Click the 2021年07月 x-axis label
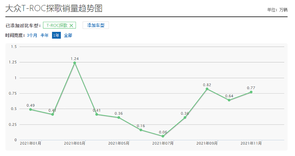Viewport: 295px width, 156px height. click(163, 143)
